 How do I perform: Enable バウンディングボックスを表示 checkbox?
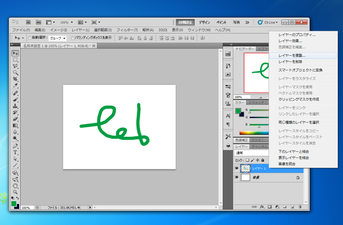coord(73,38)
